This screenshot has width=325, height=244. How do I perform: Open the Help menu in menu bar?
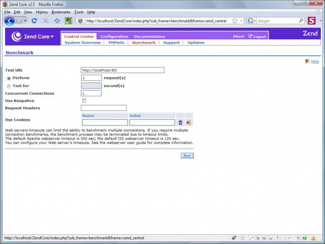pos(91,12)
